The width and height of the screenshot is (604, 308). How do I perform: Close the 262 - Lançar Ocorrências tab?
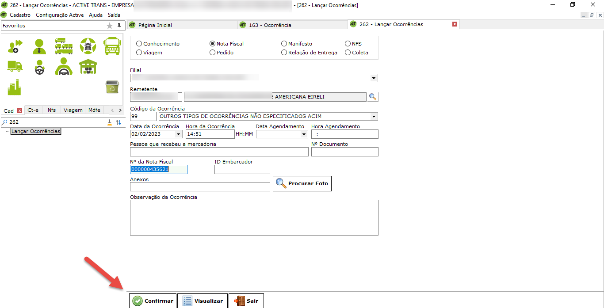[x=455, y=24]
